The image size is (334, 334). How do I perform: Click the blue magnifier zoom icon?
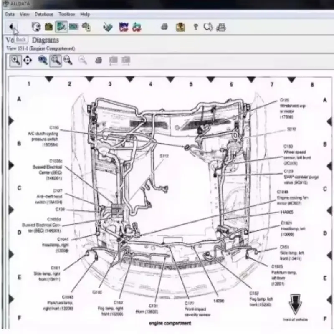(x=43, y=60)
